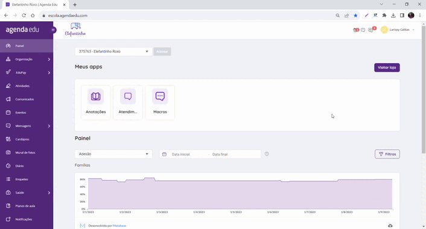The image size is (426, 229).
Task: Open the Chrome three-dot menu
Action: tap(420, 16)
